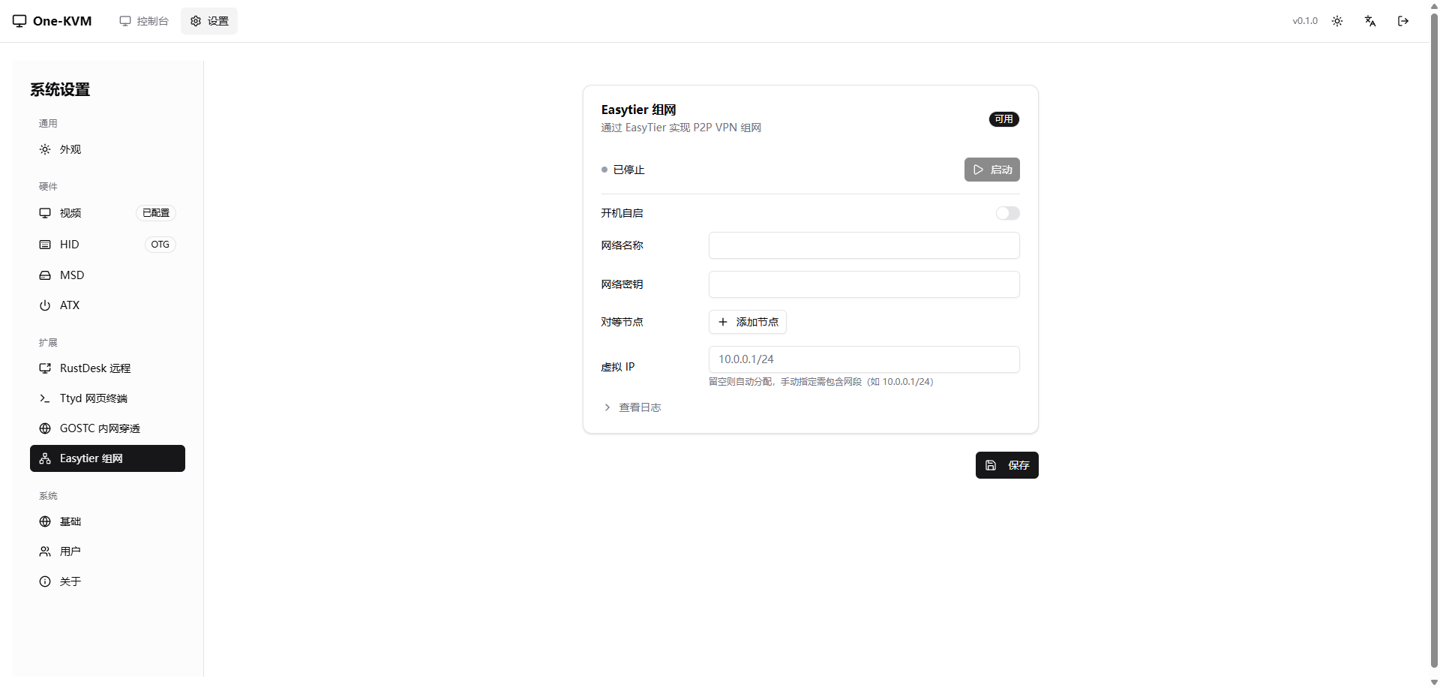Click the 虚拟 IP address field
The width and height of the screenshot is (1440, 688).
point(863,359)
